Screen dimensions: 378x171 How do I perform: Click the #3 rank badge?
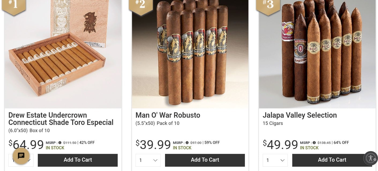click(x=268, y=6)
